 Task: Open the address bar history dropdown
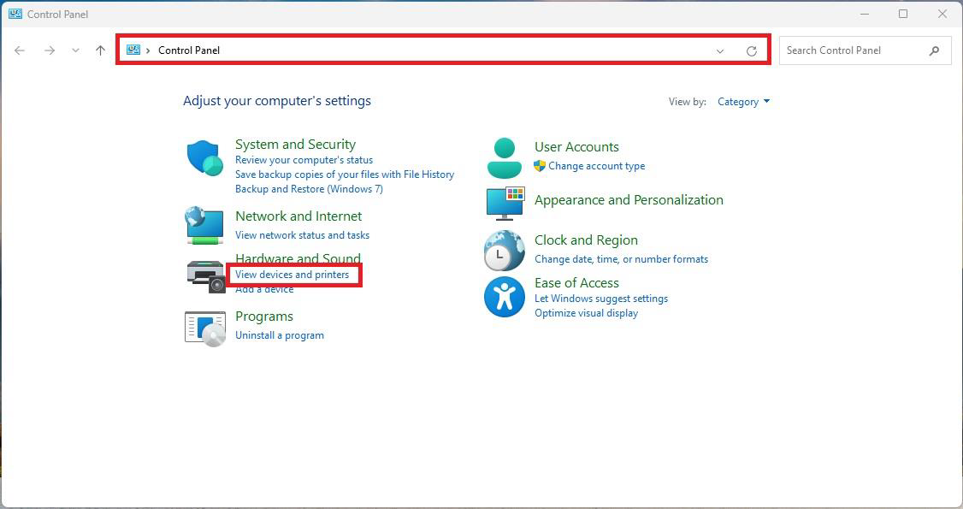point(720,50)
